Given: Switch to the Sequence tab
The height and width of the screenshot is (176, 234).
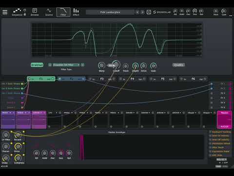Looking at the screenshot, I should click(17, 12).
